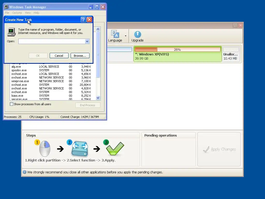Open the View menu in Task Manager
The width and height of the screenshot is (265, 199).
click(x=28, y=13)
